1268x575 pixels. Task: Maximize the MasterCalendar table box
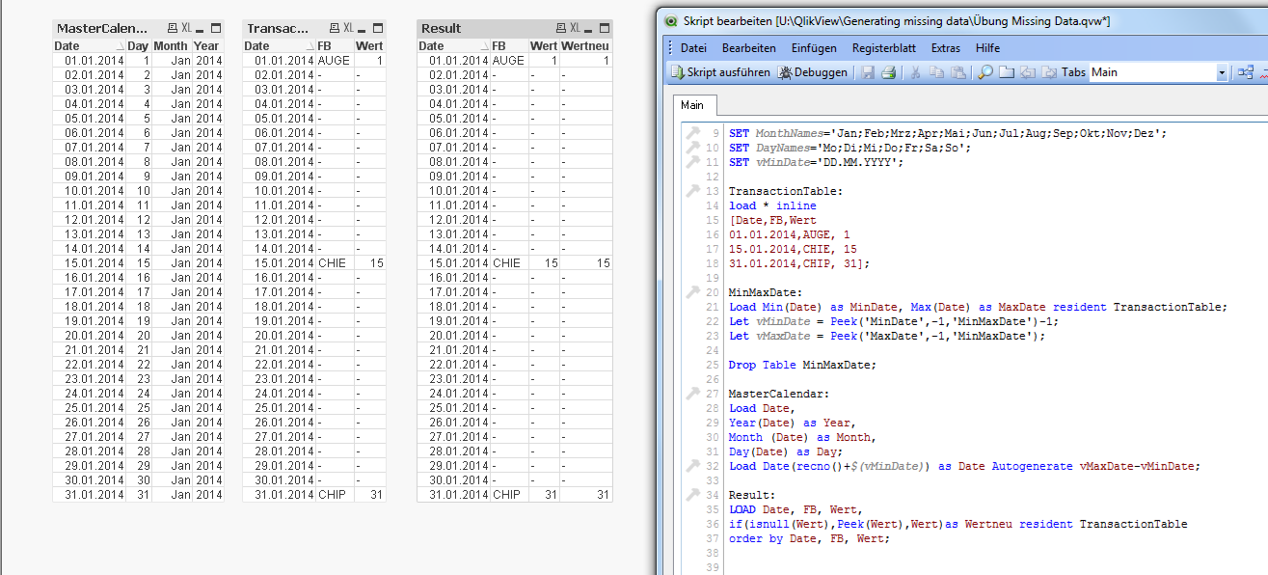216,28
